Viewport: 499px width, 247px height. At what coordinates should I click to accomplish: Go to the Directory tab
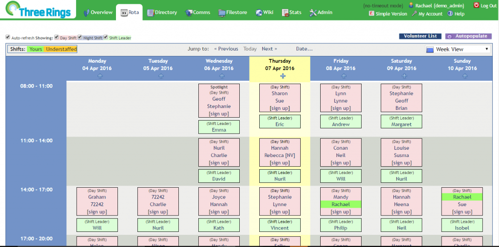point(162,12)
